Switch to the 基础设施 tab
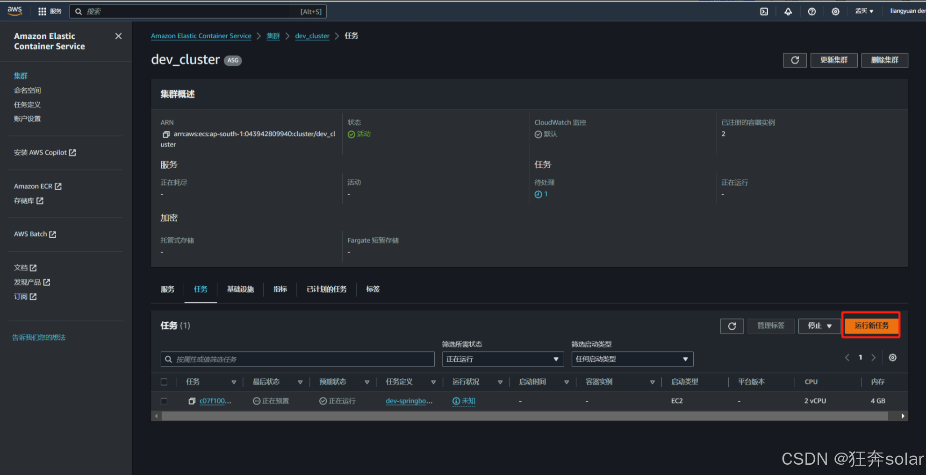 (x=240, y=290)
